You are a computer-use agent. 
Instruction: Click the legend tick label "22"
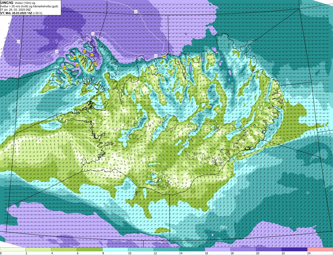283,253
